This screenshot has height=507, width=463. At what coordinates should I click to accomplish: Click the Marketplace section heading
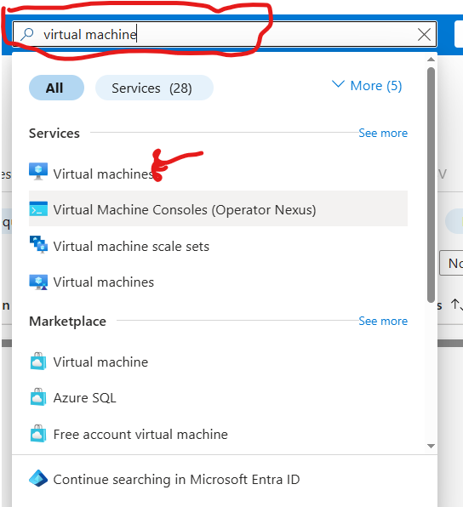pos(67,322)
